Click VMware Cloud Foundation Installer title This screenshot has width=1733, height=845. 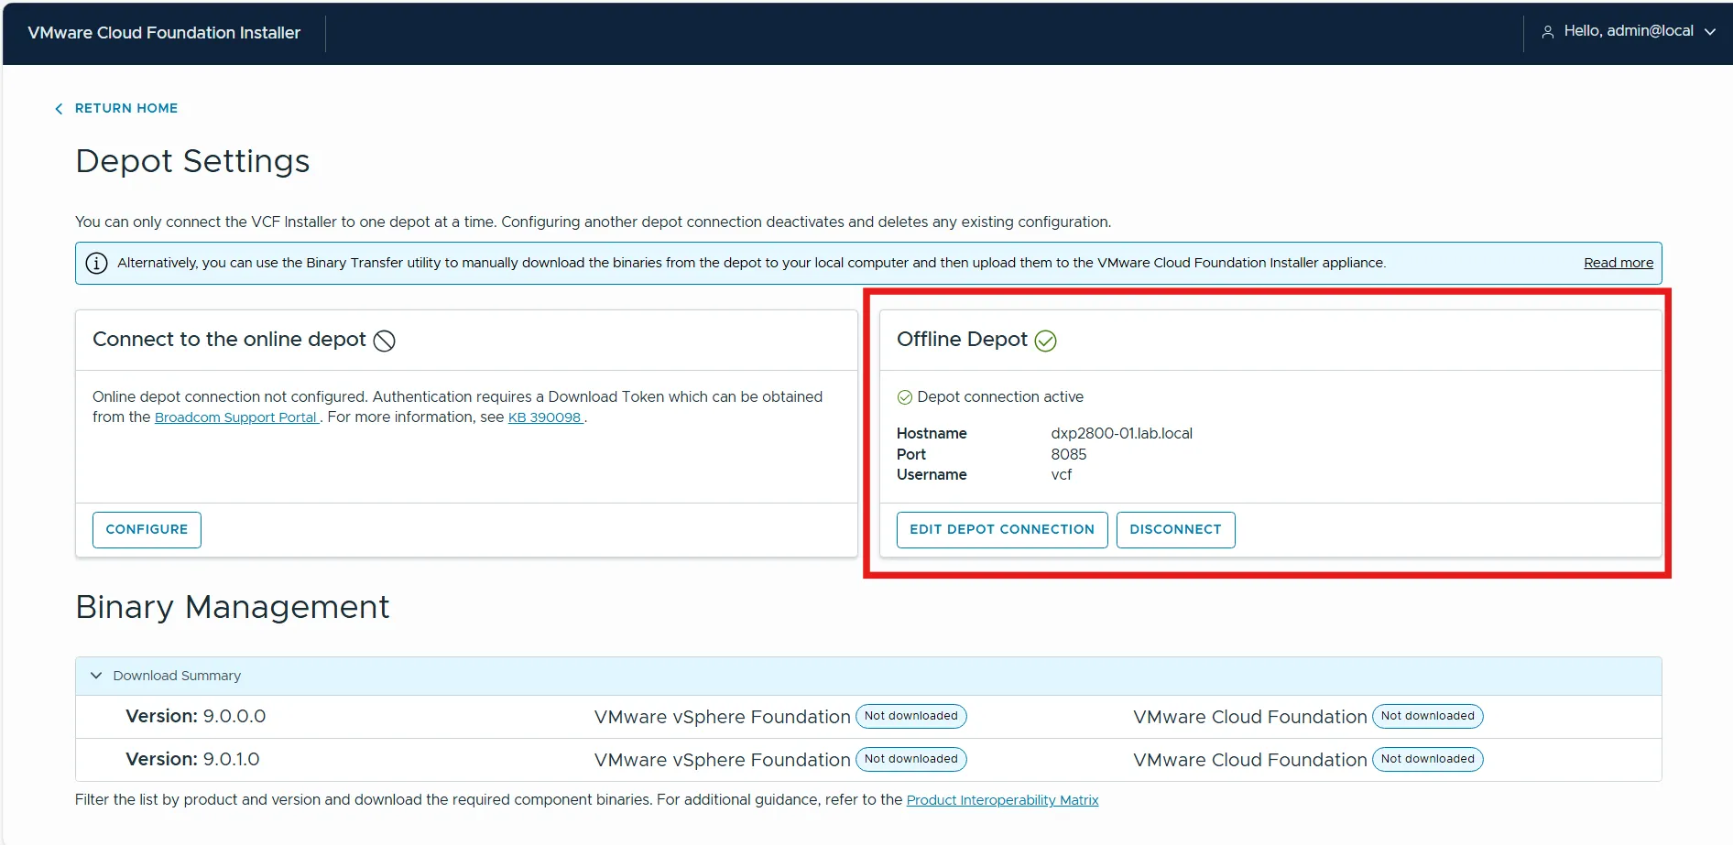[x=164, y=33]
